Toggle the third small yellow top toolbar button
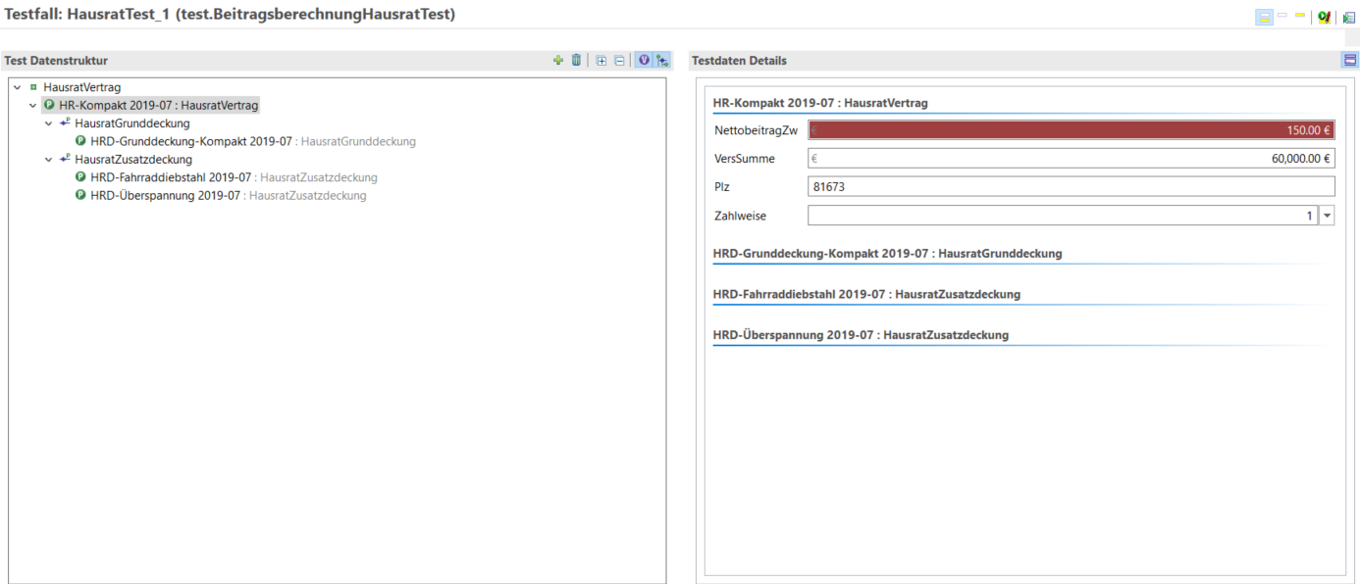Image resolution: width=1360 pixels, height=584 pixels. 1300,16
